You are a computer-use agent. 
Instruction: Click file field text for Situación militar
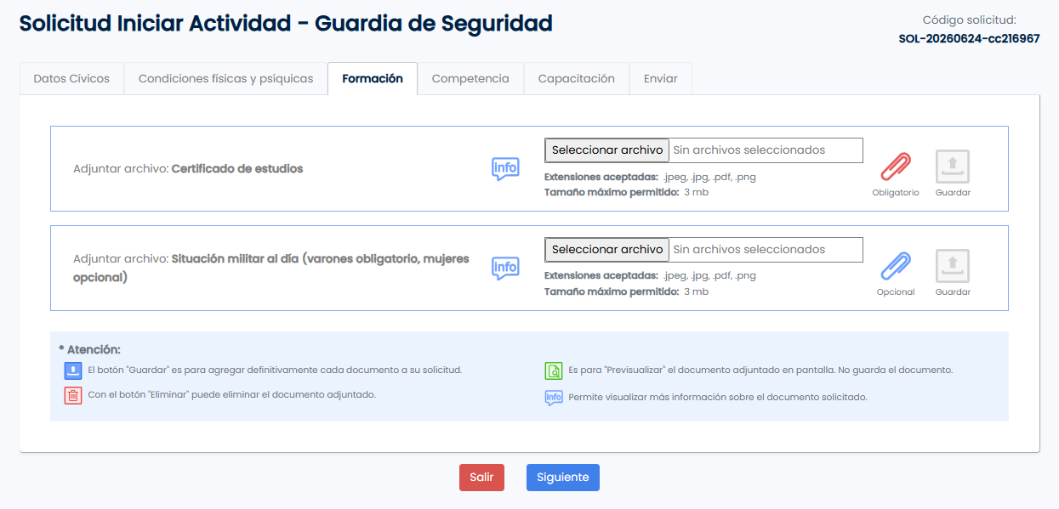click(749, 250)
